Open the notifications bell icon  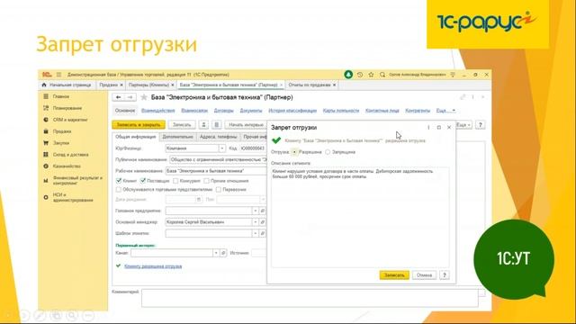(x=348, y=75)
